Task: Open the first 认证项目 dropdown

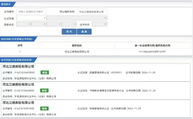Action: [x=31, y=18]
